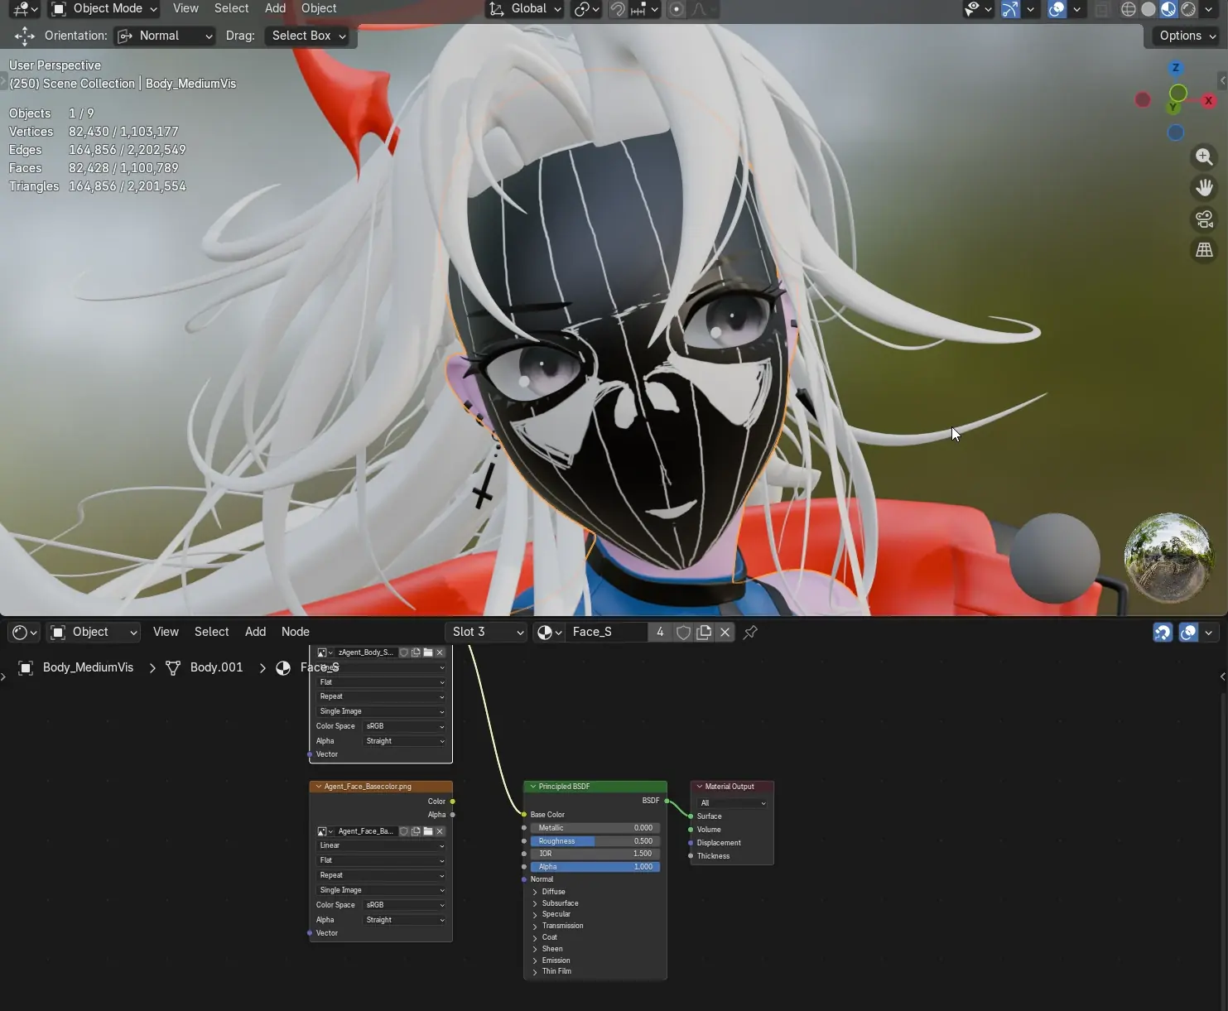Toggle fake user shield for Face_S material
Viewport: 1228px width, 1011px height.
[683, 632]
